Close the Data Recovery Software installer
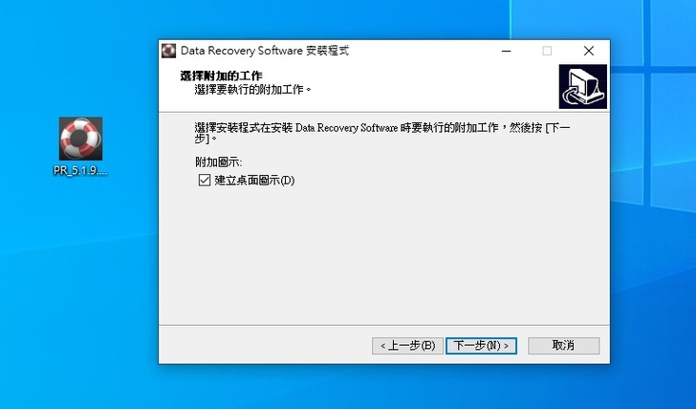Viewport: 696px width, 409px height. [x=589, y=51]
